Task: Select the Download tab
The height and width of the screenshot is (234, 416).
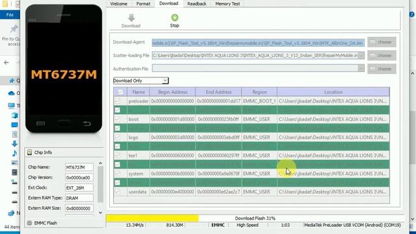Action: point(169,3)
